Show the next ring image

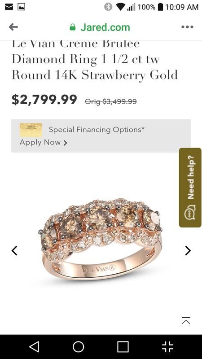[188, 250]
